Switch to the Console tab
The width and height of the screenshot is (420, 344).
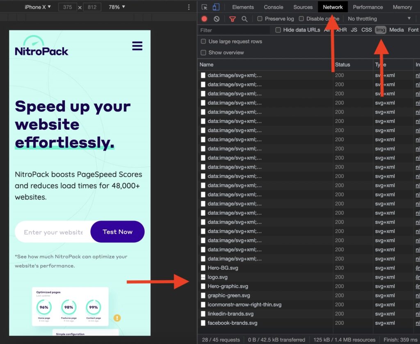pyautogui.click(x=274, y=7)
